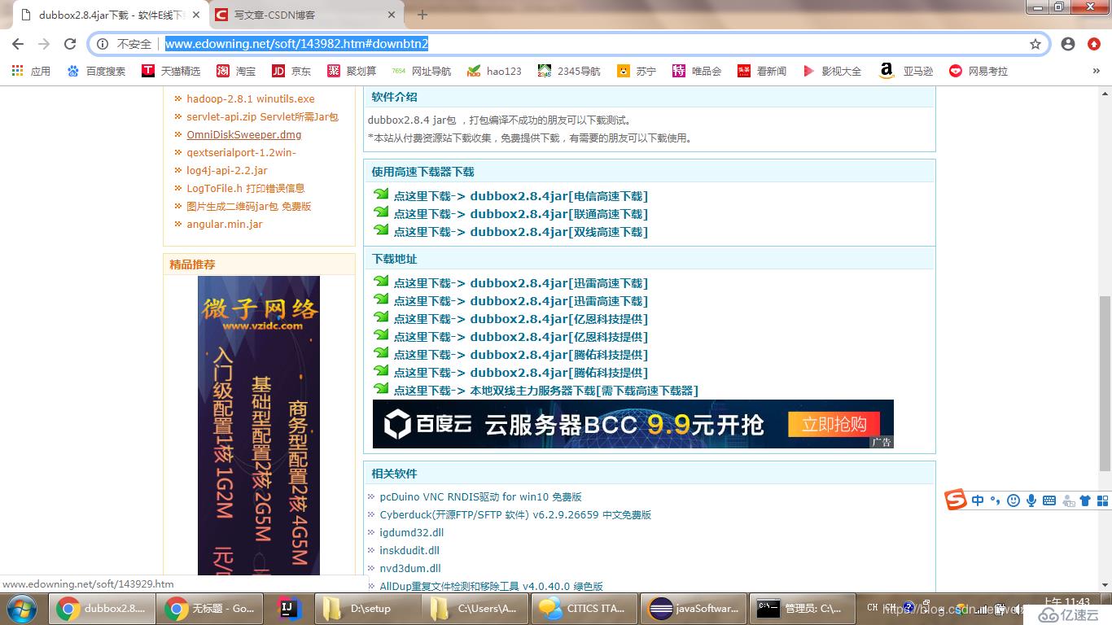View site info next to 不安全
Screen dimensions: 1112x625
[x=103, y=44]
